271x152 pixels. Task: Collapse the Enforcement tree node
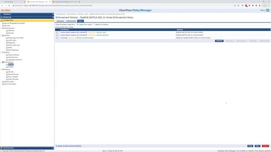1,62
